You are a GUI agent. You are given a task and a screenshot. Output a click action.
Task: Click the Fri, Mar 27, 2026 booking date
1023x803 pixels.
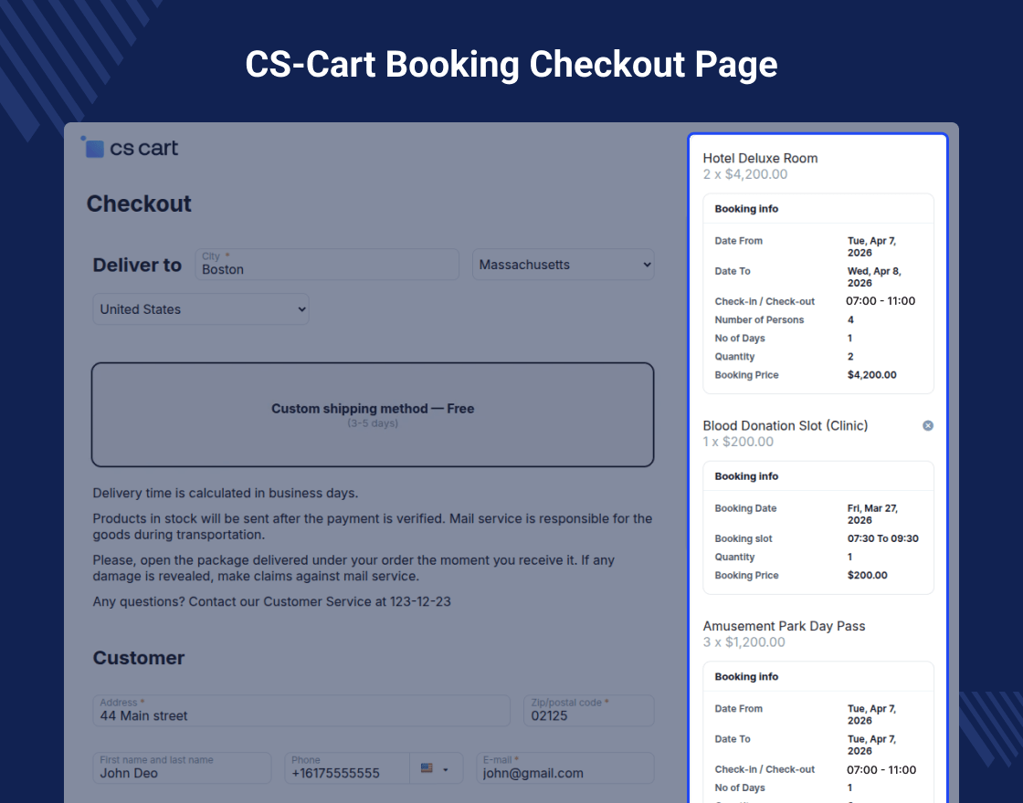pyautogui.click(x=872, y=515)
